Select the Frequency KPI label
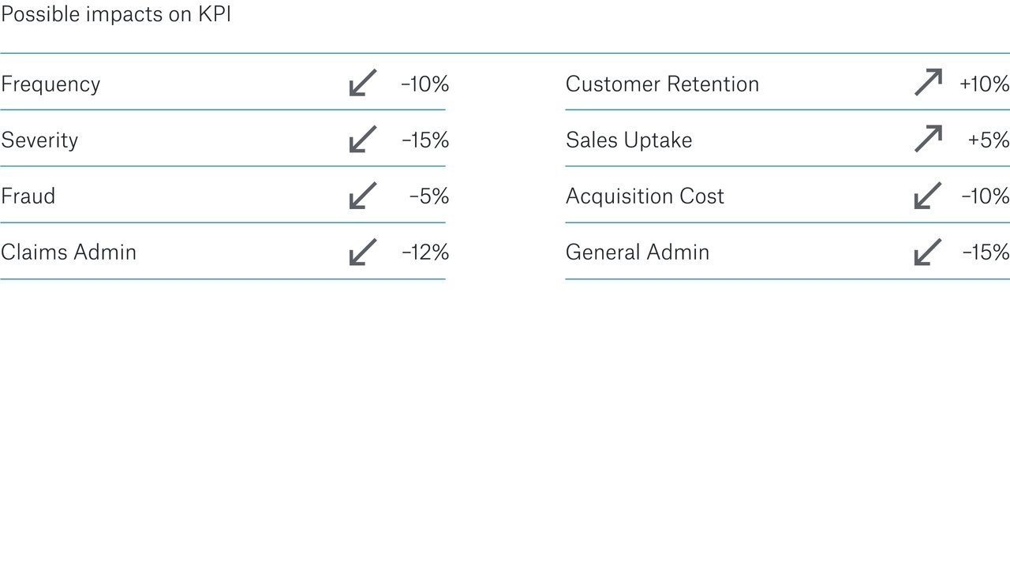1010x568 pixels. tap(50, 84)
